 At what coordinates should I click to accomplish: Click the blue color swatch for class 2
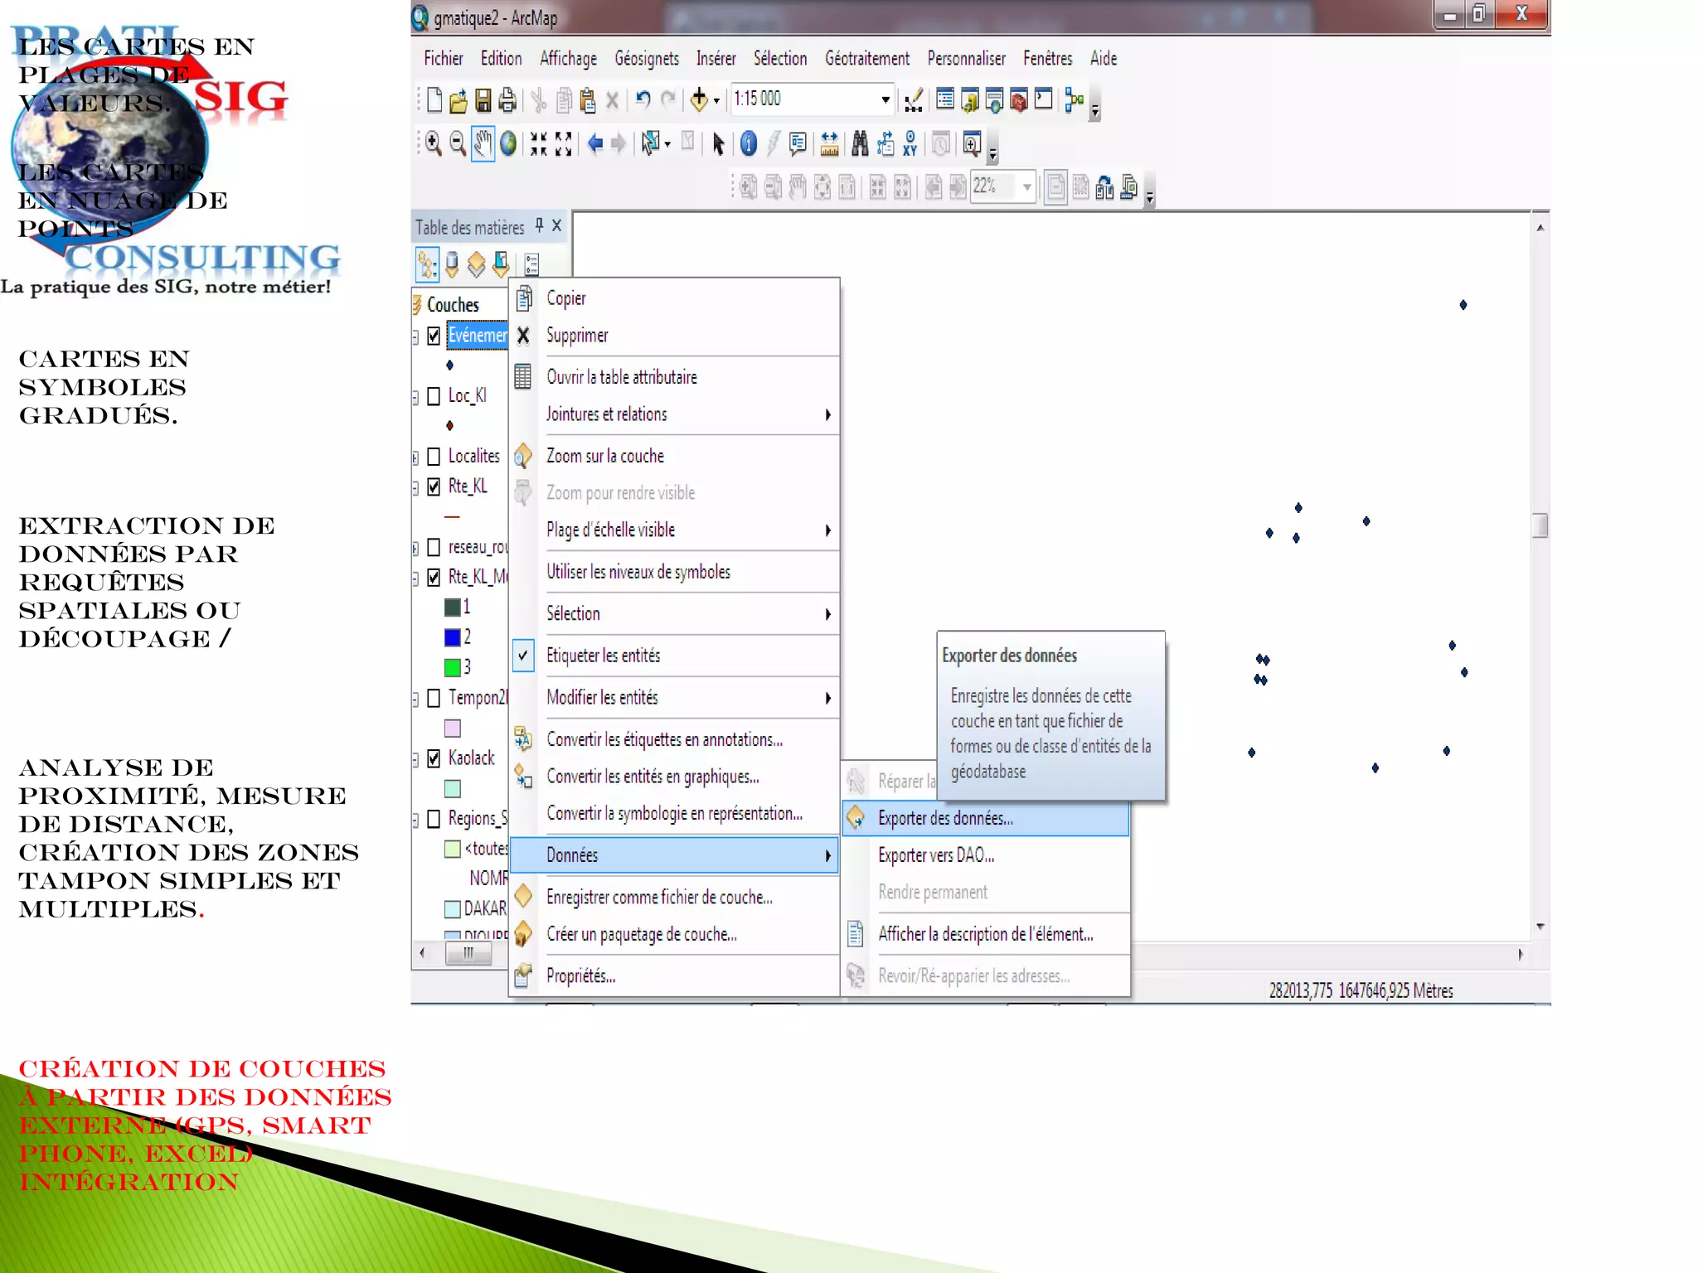[453, 637]
